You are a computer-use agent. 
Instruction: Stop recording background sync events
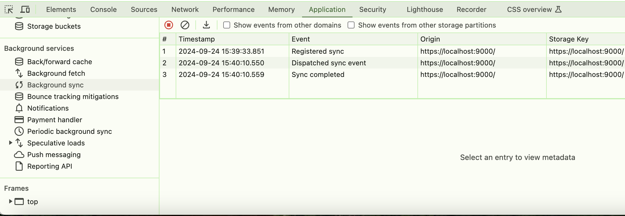pos(169,25)
